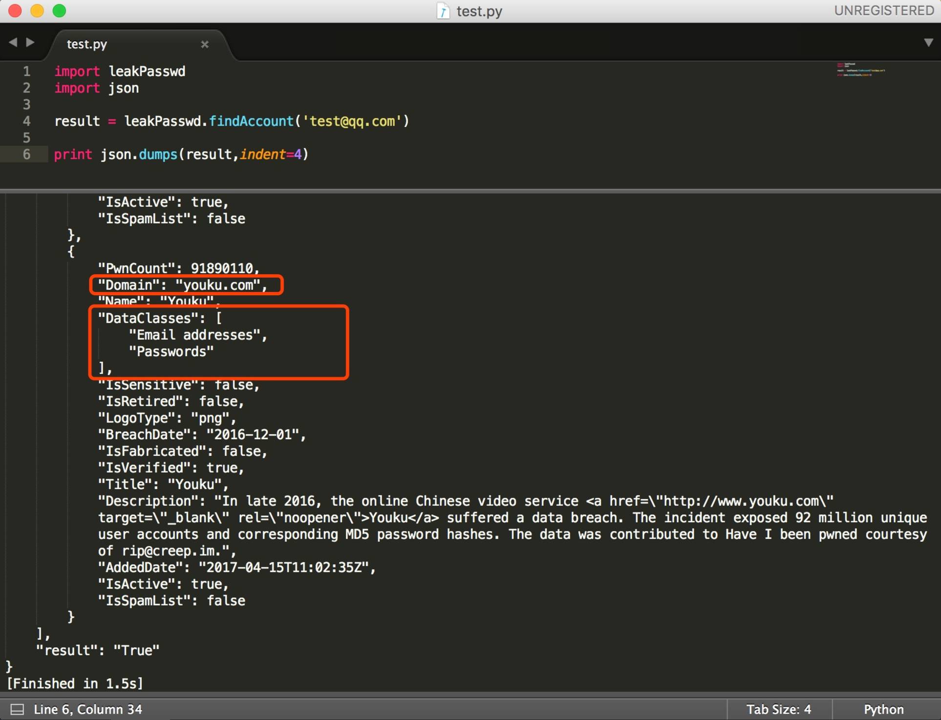Click the "BreachDate": "2016-12-01" line
Viewport: 941px width, 720px height.
[202, 434]
